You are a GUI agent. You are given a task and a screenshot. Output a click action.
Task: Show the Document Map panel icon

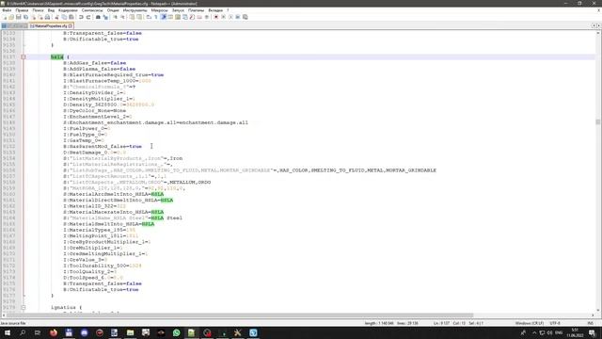coord(178,17)
